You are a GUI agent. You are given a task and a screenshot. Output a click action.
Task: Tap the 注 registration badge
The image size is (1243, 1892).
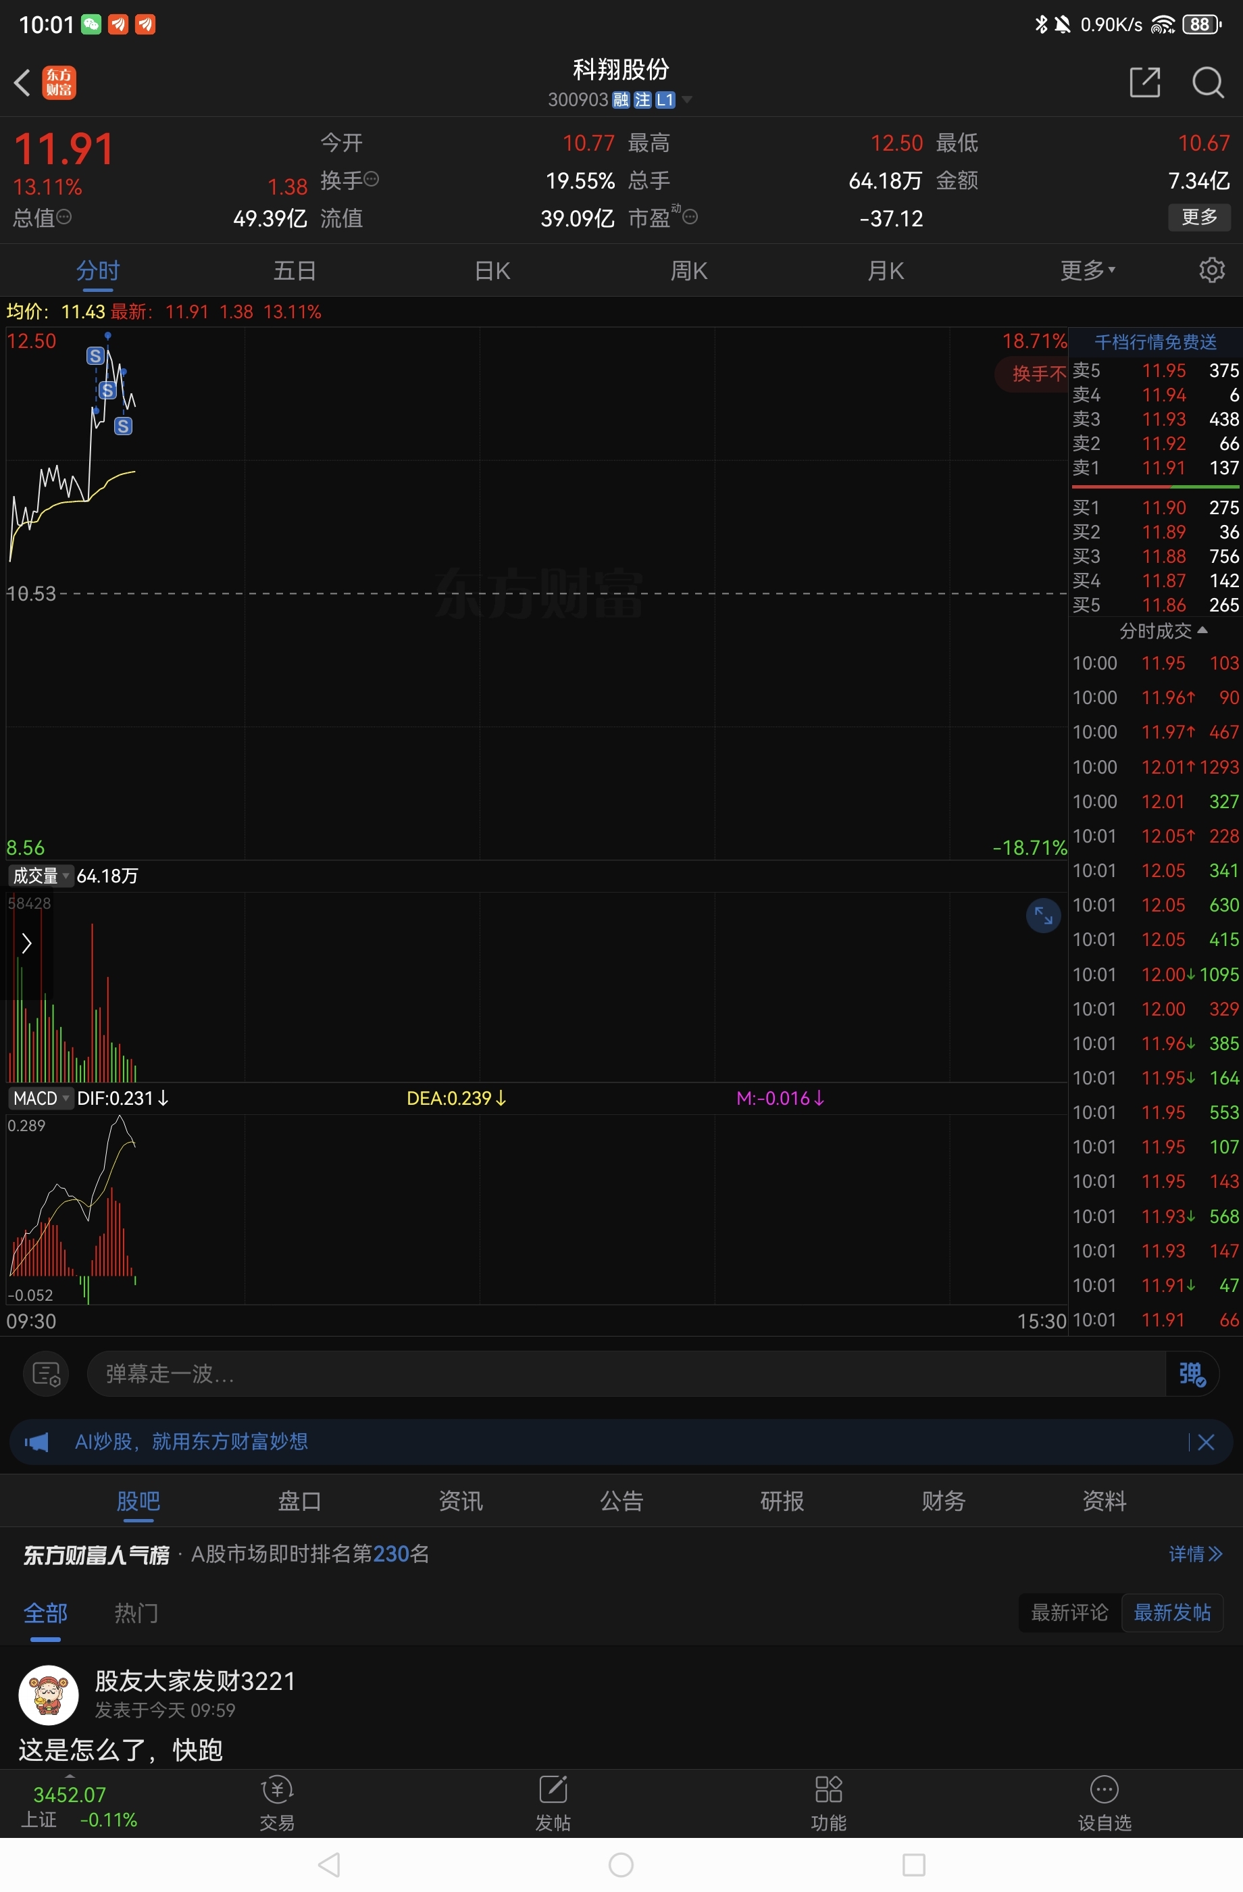pyautogui.click(x=642, y=100)
